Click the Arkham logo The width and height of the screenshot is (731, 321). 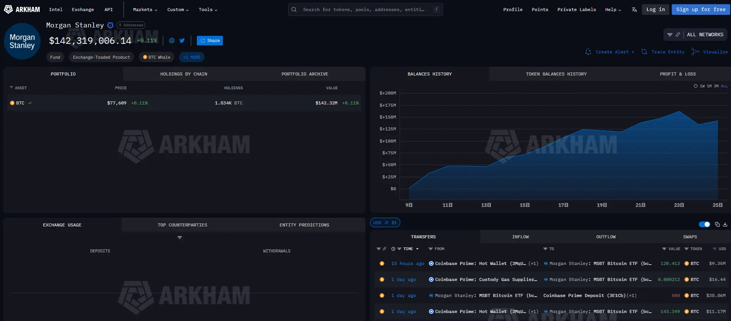tap(22, 10)
